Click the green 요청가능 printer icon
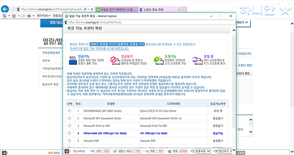Viewport: 294px width, 155px height. 158,61
